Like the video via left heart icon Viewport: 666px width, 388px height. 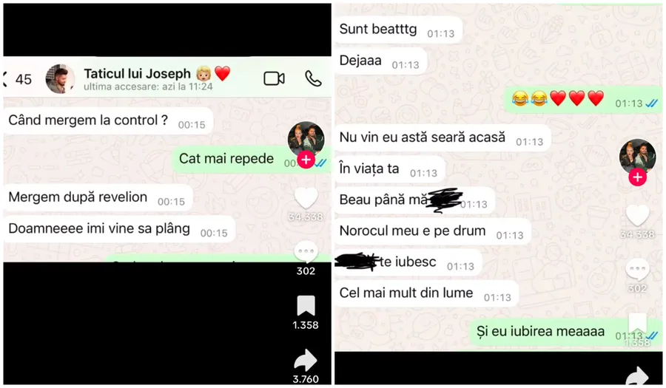(306, 198)
